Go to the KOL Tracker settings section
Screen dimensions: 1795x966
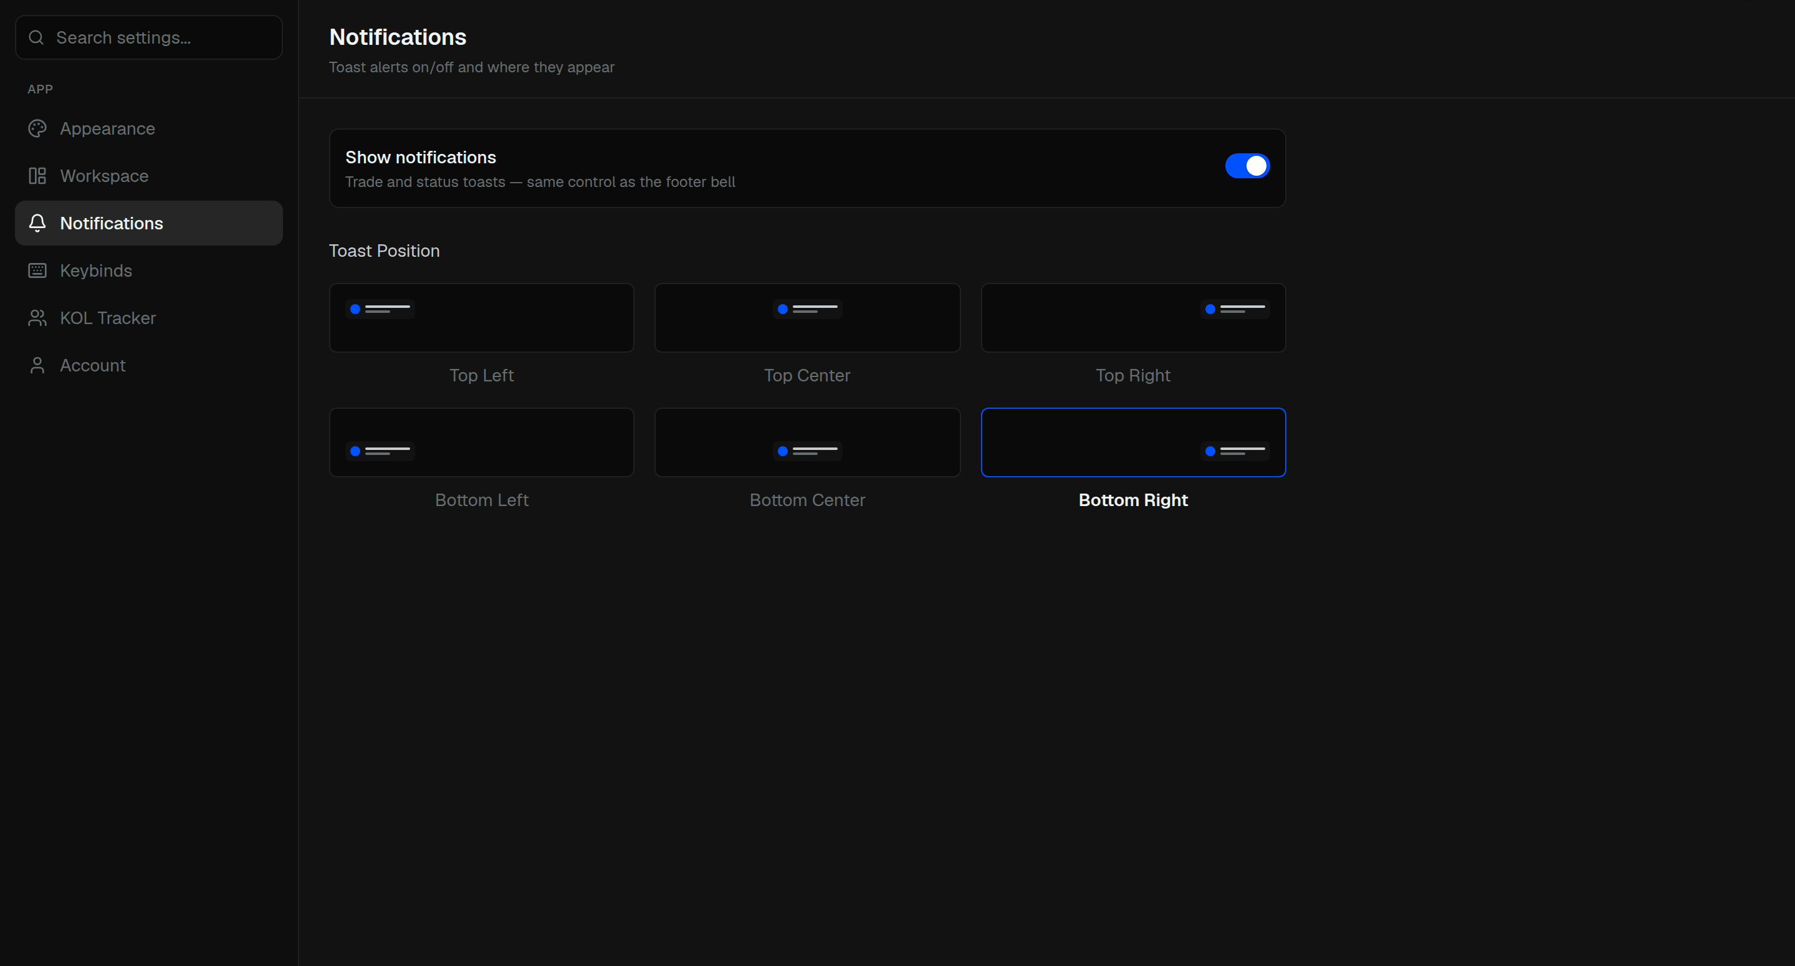(x=148, y=318)
